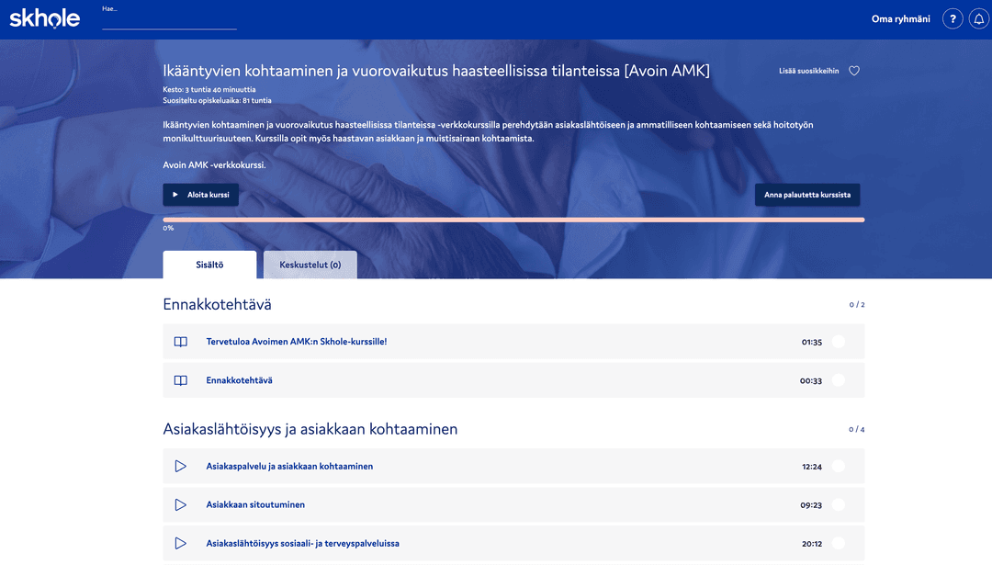Toggle completion circle for Ennakkotehtävä lesson
This screenshot has height=565, width=992.
[838, 380]
